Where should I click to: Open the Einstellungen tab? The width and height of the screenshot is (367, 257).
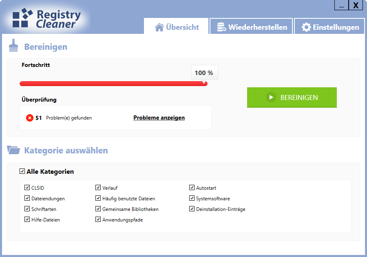329,27
